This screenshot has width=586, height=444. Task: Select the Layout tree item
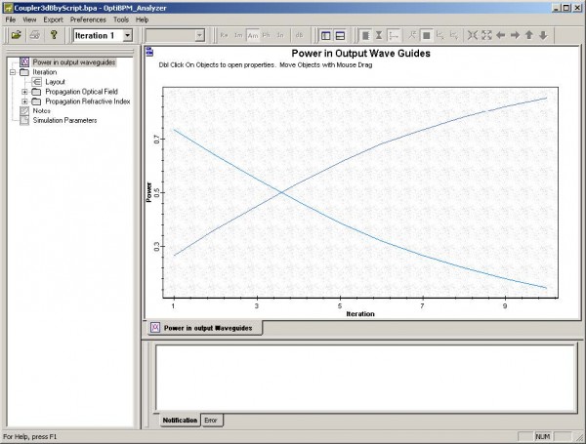click(55, 82)
